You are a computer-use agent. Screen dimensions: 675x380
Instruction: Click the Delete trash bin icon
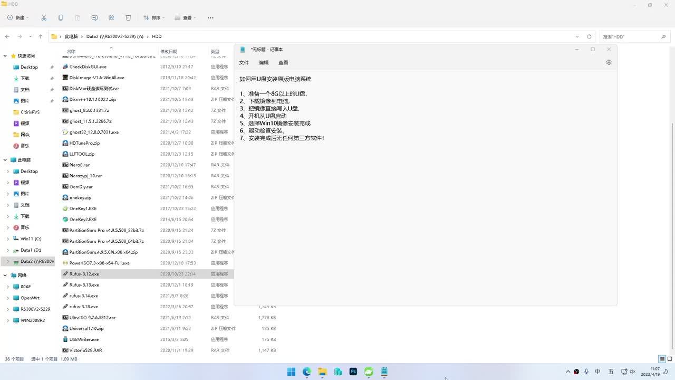pos(128,17)
